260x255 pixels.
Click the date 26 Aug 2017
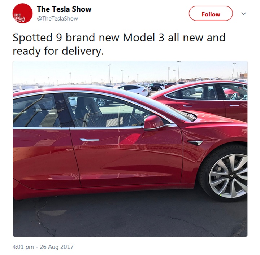coord(57,247)
